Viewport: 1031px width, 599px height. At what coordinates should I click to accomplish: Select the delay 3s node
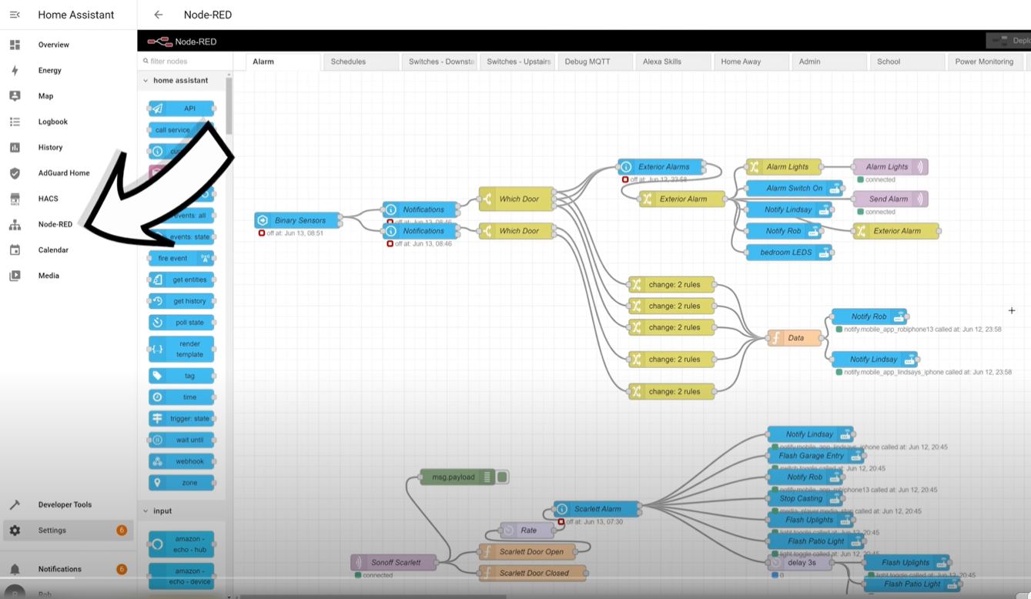coord(801,562)
